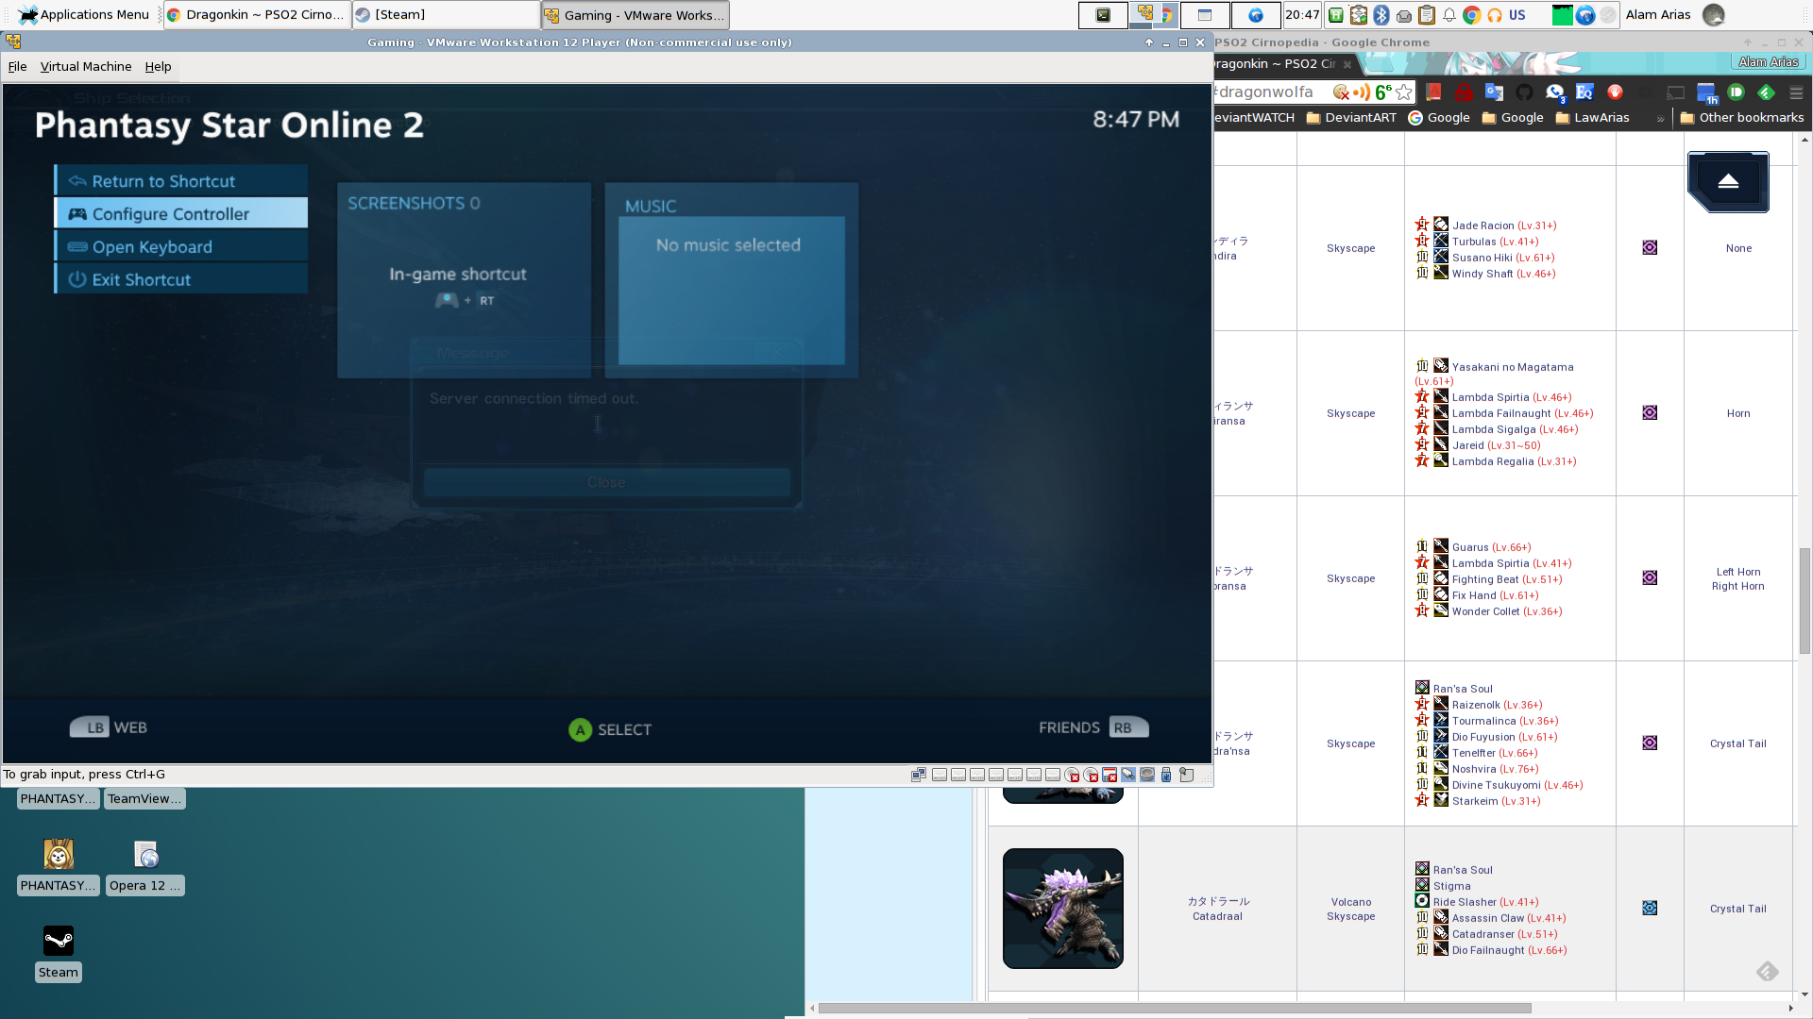The height and width of the screenshot is (1019, 1813).
Task: Click the red book Chrome extension
Action: 1433,92
